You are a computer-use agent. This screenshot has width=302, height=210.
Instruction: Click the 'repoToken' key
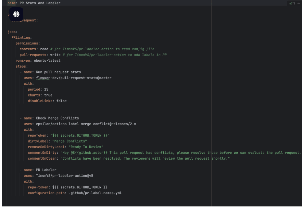[37, 135]
